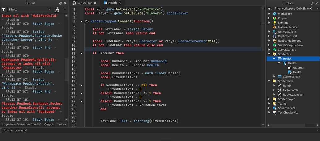
Task: Click the Lighting bulb icon
Action: [x=275, y=23]
